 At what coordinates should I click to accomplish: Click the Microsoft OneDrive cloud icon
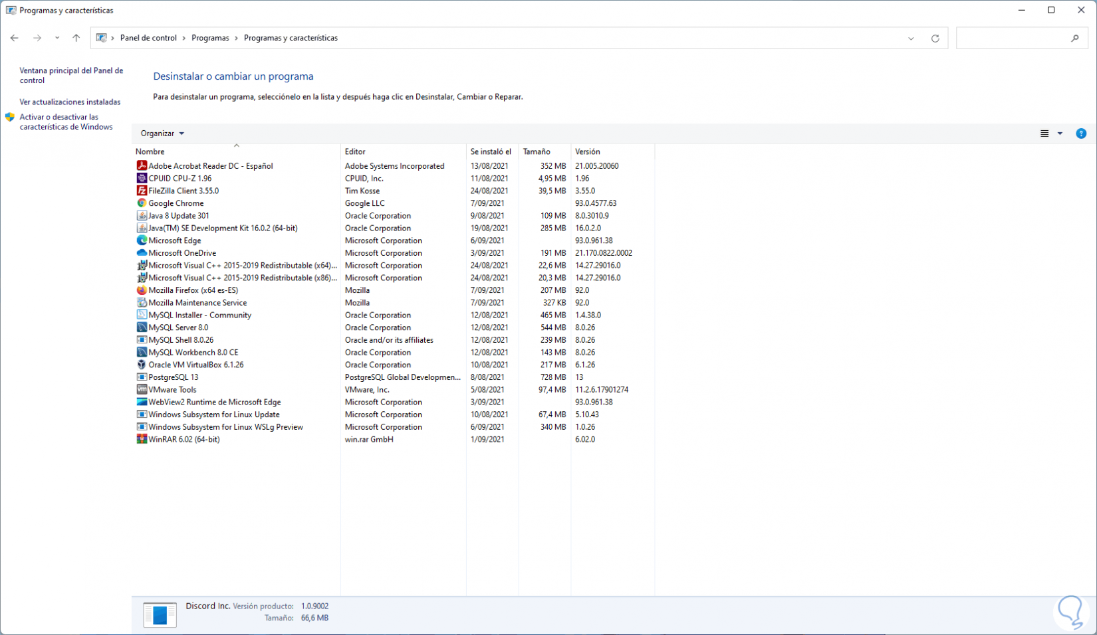(142, 253)
